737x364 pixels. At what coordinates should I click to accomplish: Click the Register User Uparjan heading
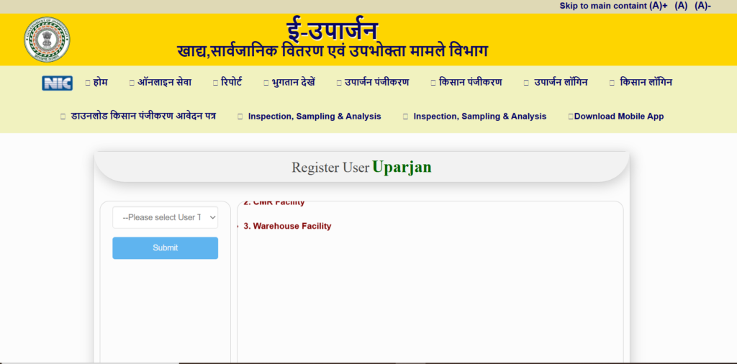pos(361,167)
